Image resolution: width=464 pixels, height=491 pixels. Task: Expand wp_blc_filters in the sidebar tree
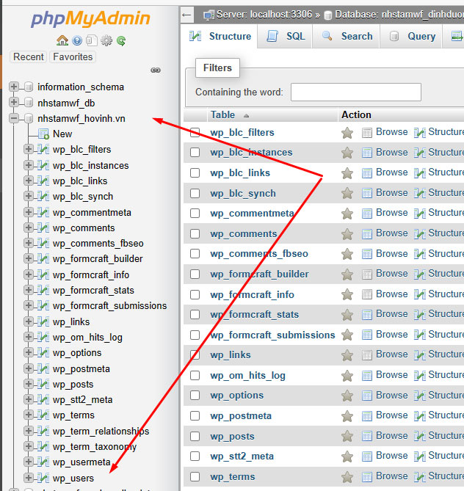pos(29,149)
